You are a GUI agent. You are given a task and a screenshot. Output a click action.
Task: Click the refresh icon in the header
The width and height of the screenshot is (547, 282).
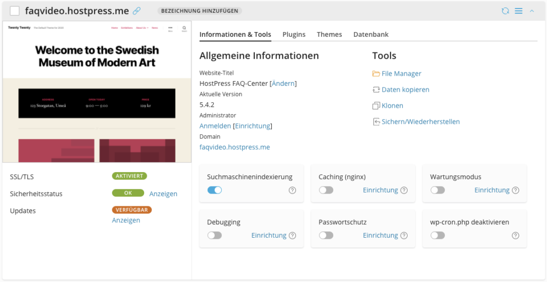pyautogui.click(x=505, y=11)
